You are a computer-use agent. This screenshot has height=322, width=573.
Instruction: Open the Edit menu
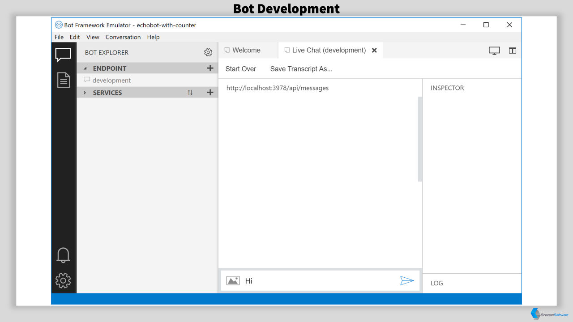pos(75,37)
